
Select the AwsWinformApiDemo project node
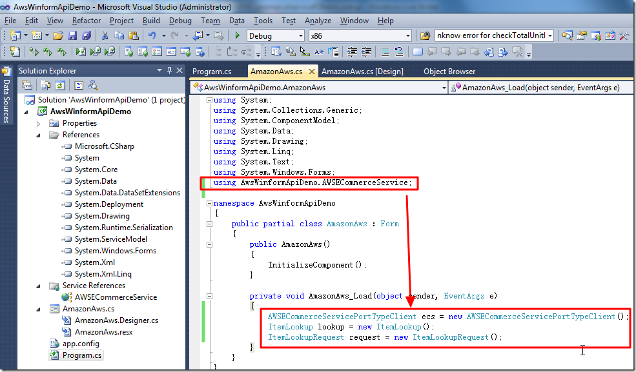point(90,112)
